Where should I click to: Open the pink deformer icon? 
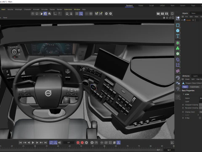(178, 71)
